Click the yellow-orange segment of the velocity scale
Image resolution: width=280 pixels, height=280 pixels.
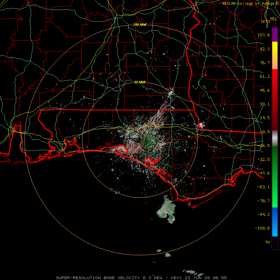pos(275,55)
